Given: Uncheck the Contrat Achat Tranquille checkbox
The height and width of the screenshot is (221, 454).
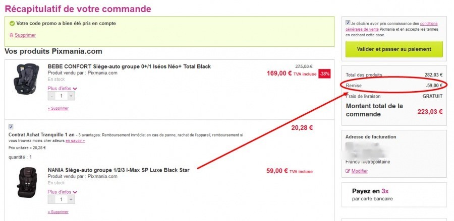Looking at the screenshot, I should point(11,126).
